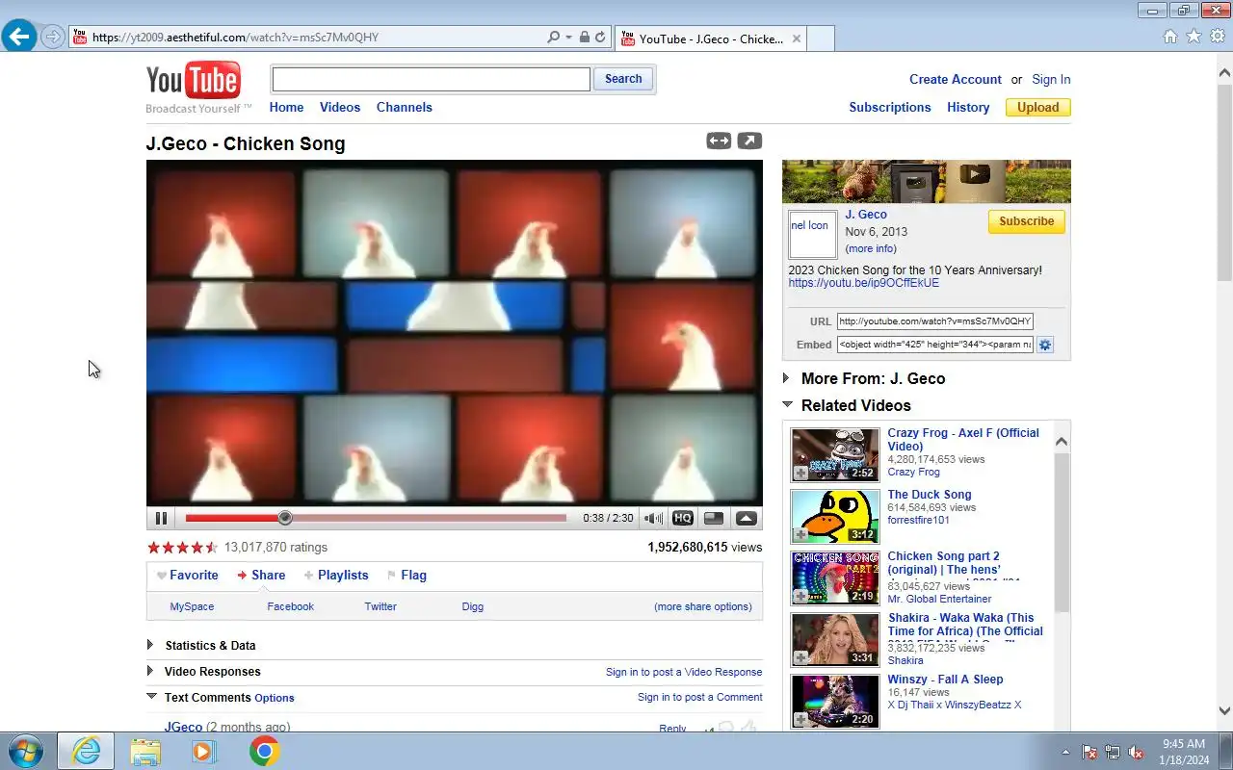Share the video on Twitter
1233x770 pixels.
tap(380, 606)
